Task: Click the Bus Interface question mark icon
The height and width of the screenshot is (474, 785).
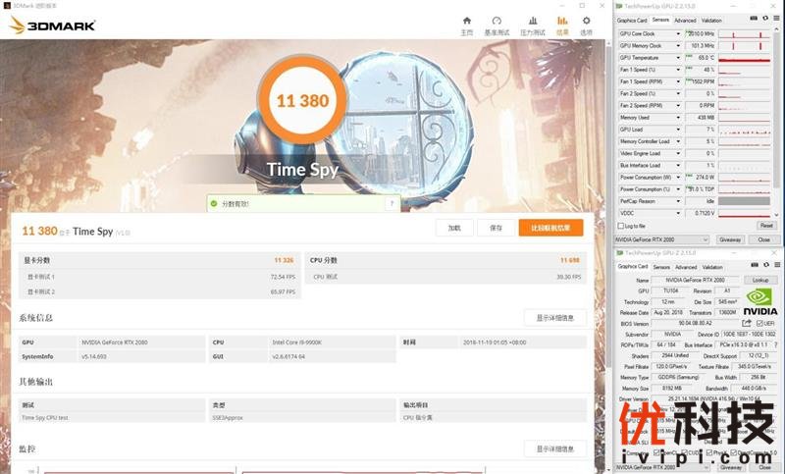Action: (x=776, y=344)
